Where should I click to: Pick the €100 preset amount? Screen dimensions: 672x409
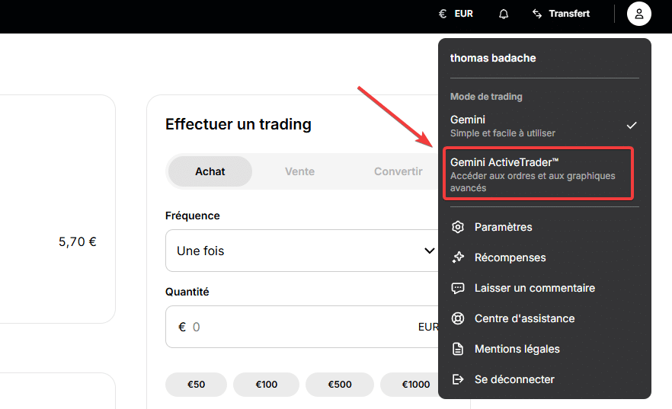click(266, 385)
